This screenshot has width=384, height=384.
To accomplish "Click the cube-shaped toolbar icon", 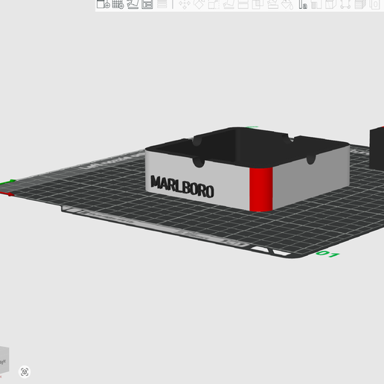I will point(330,4).
